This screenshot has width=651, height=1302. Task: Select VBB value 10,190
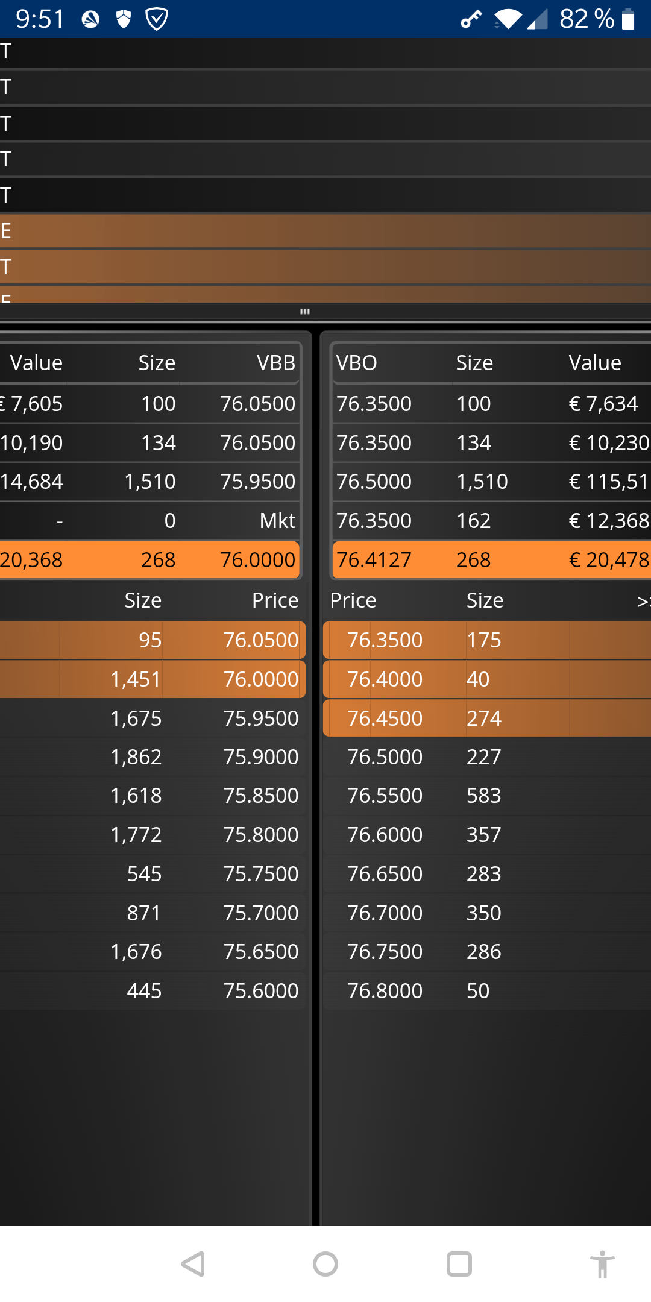(x=31, y=443)
